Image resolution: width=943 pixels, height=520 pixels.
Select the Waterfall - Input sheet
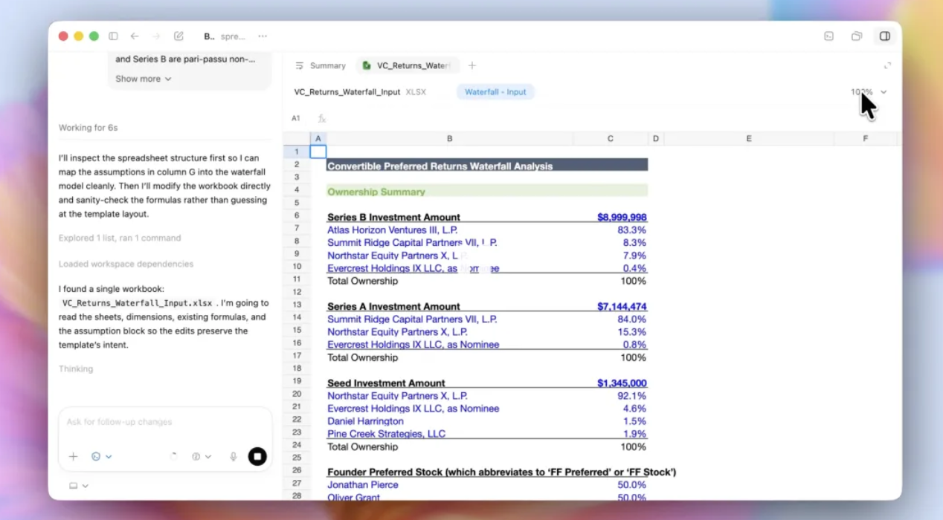click(495, 92)
